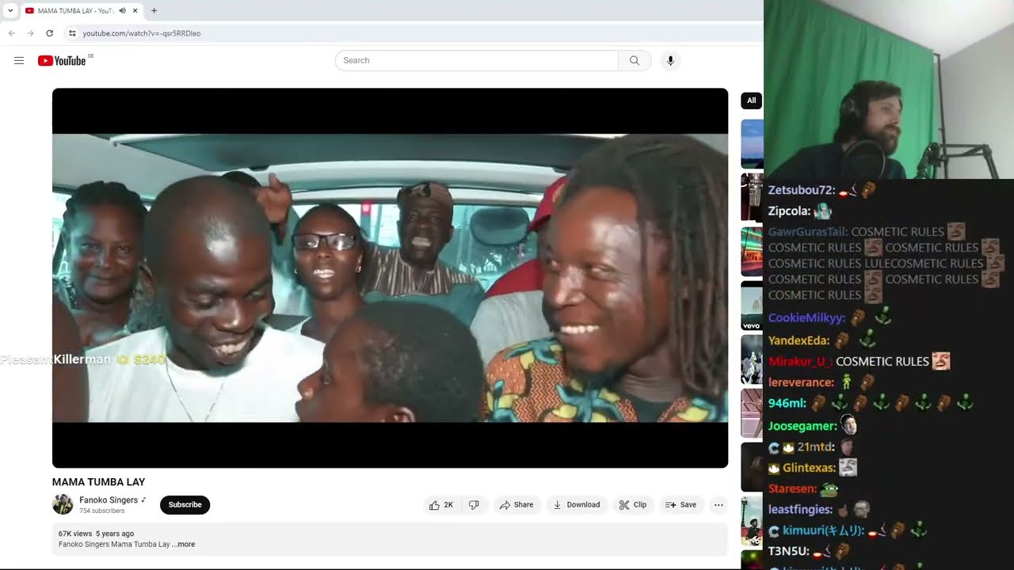Open Fanoko Singers channel avatar

(x=63, y=504)
